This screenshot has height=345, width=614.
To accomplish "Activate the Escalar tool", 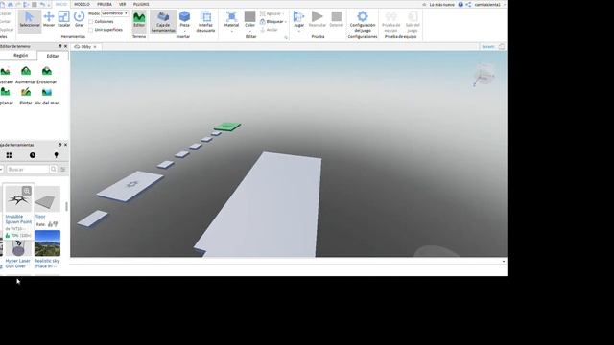I will tap(64, 19).
